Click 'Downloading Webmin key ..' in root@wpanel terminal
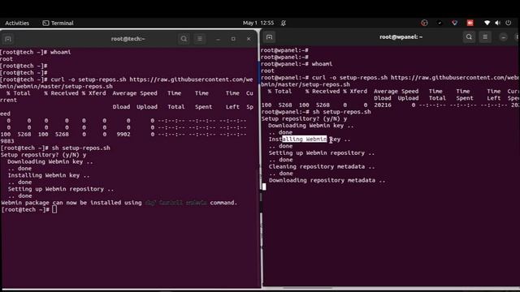The height and width of the screenshot is (292, 520). (311, 126)
